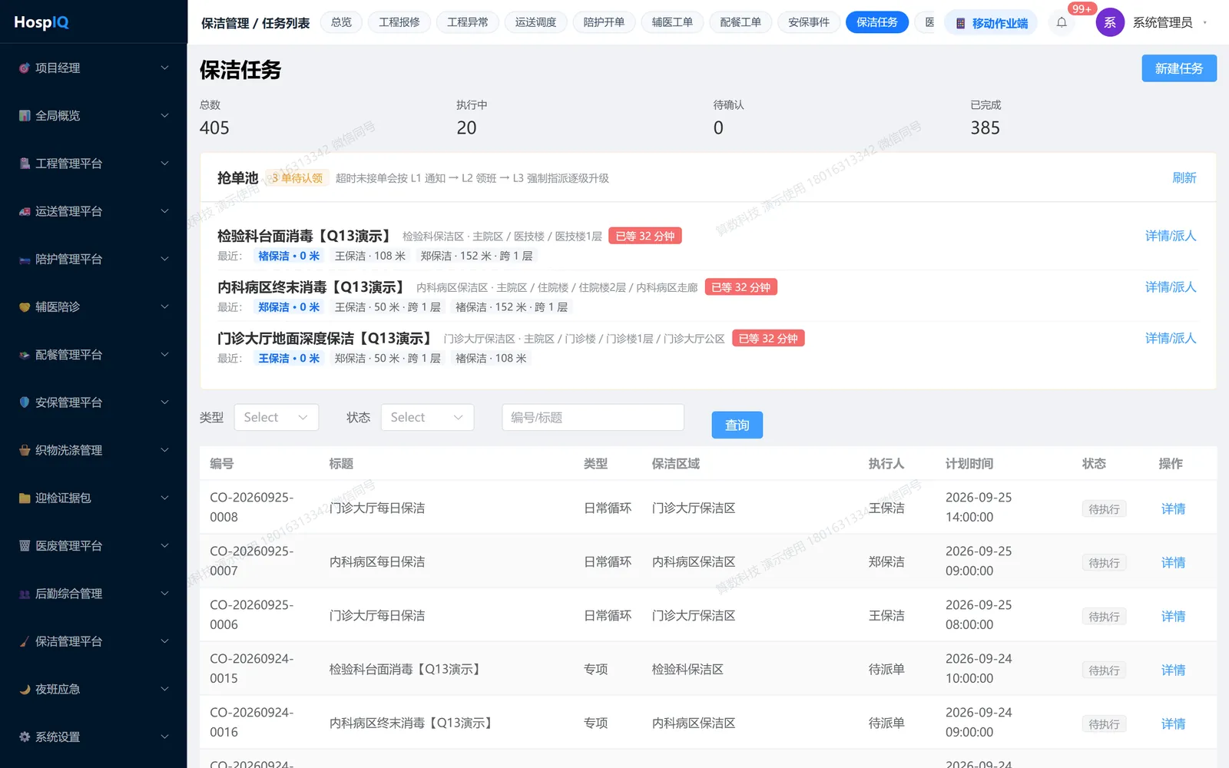Expand the 项目经理 menu chevron
1229x768 pixels.
164,68
